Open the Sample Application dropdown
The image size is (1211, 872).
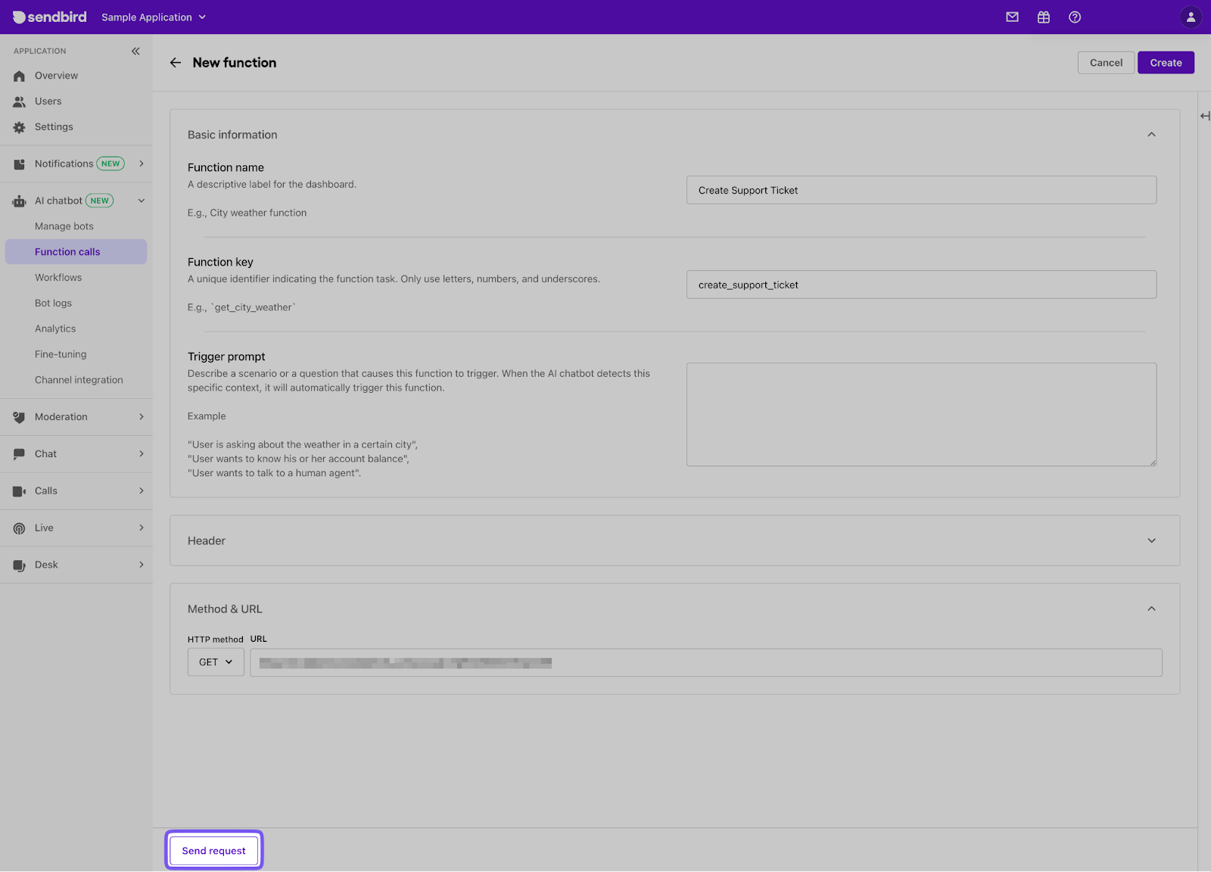(153, 17)
